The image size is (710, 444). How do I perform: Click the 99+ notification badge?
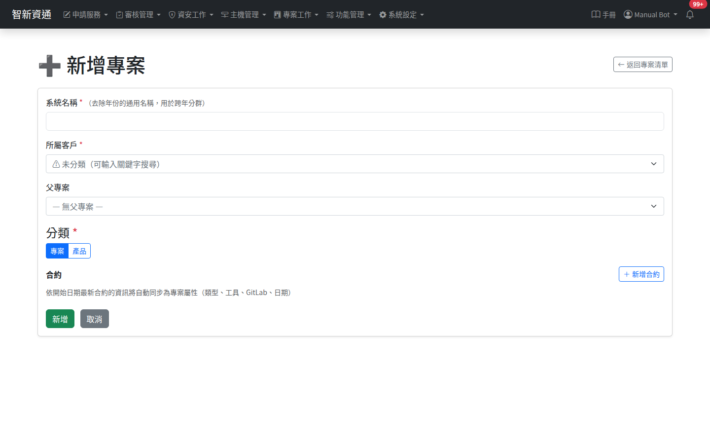click(698, 4)
